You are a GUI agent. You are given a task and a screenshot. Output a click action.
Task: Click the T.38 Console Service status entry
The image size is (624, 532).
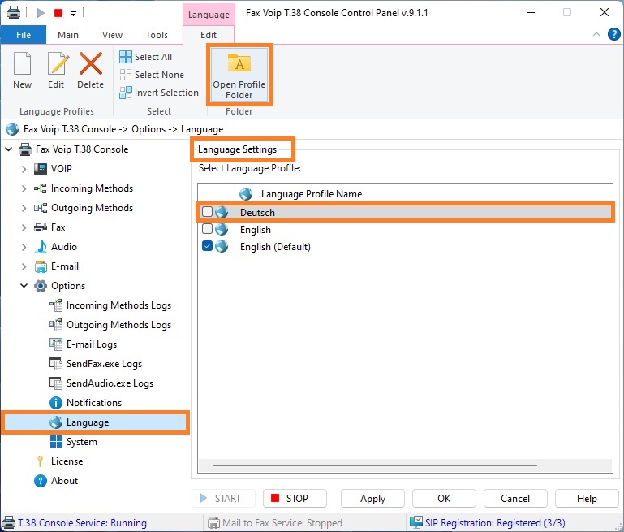pyautogui.click(x=75, y=523)
